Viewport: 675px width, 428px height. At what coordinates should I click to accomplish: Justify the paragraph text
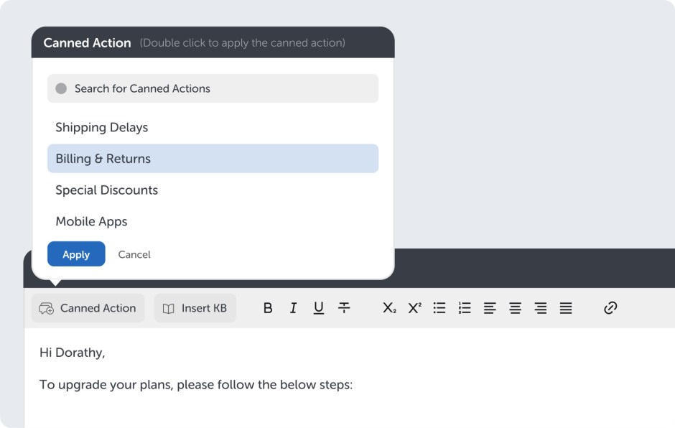pos(566,308)
